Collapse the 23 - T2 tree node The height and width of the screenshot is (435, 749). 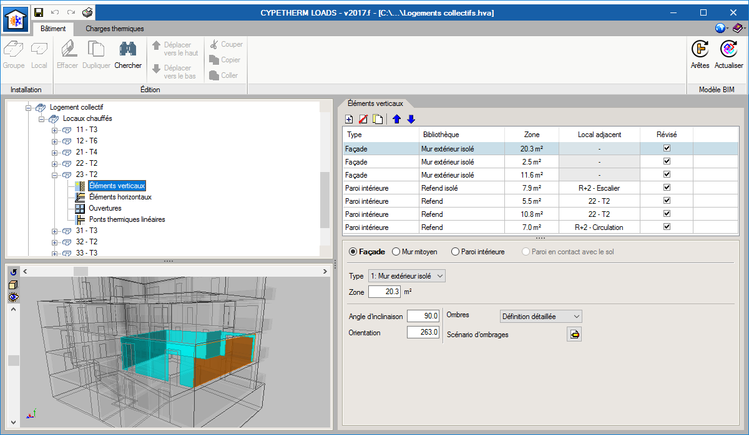tap(54, 174)
